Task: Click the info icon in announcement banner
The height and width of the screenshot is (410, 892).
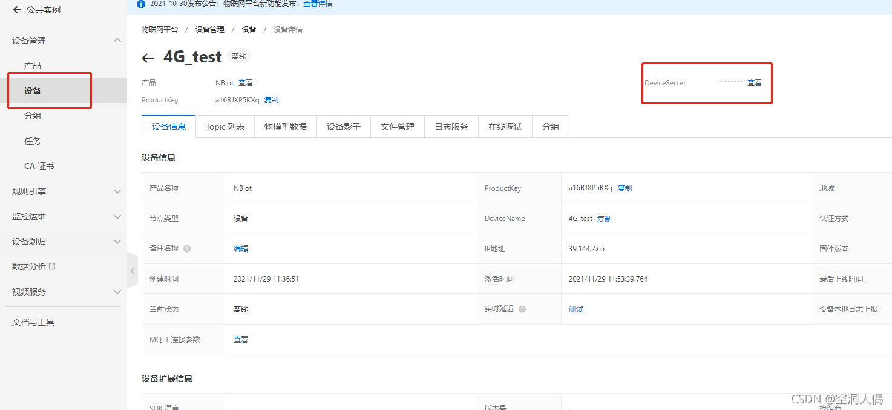Action: coord(142,4)
